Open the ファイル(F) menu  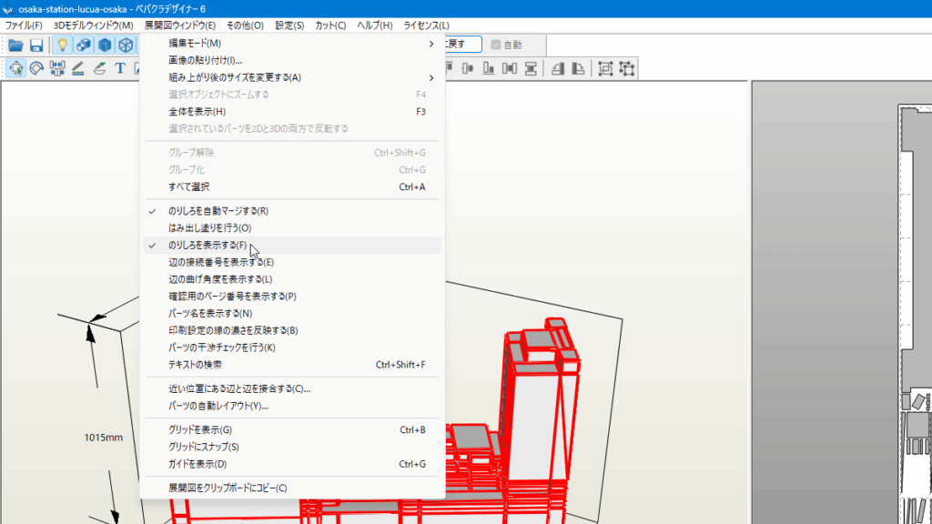[x=24, y=25]
